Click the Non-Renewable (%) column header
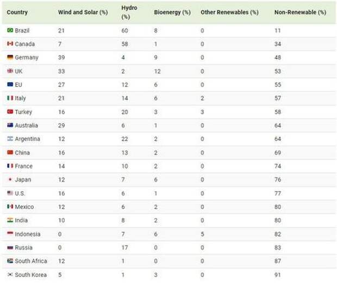Viewport: 337px width, 285px height. [300, 11]
